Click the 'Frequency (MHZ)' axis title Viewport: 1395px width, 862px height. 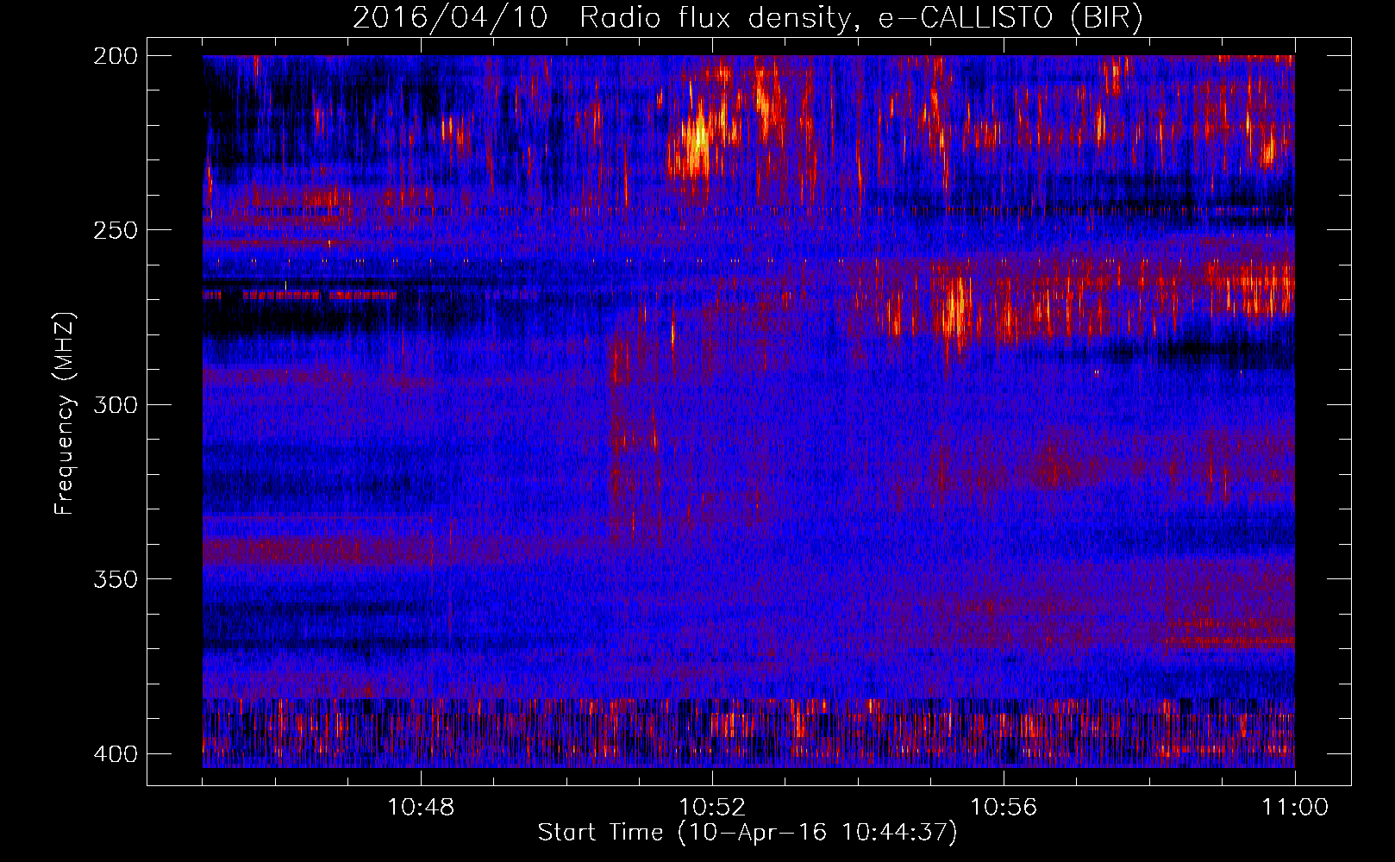(x=65, y=413)
